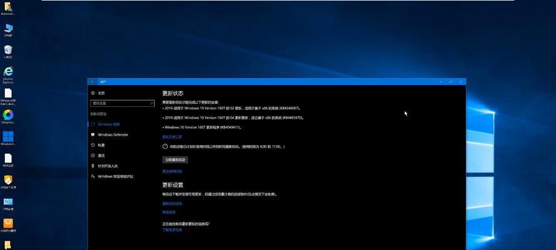Viewport: 556px width, 250px height.
Task: Click the checkmark circle icon beside 激活
Action: [93, 156]
